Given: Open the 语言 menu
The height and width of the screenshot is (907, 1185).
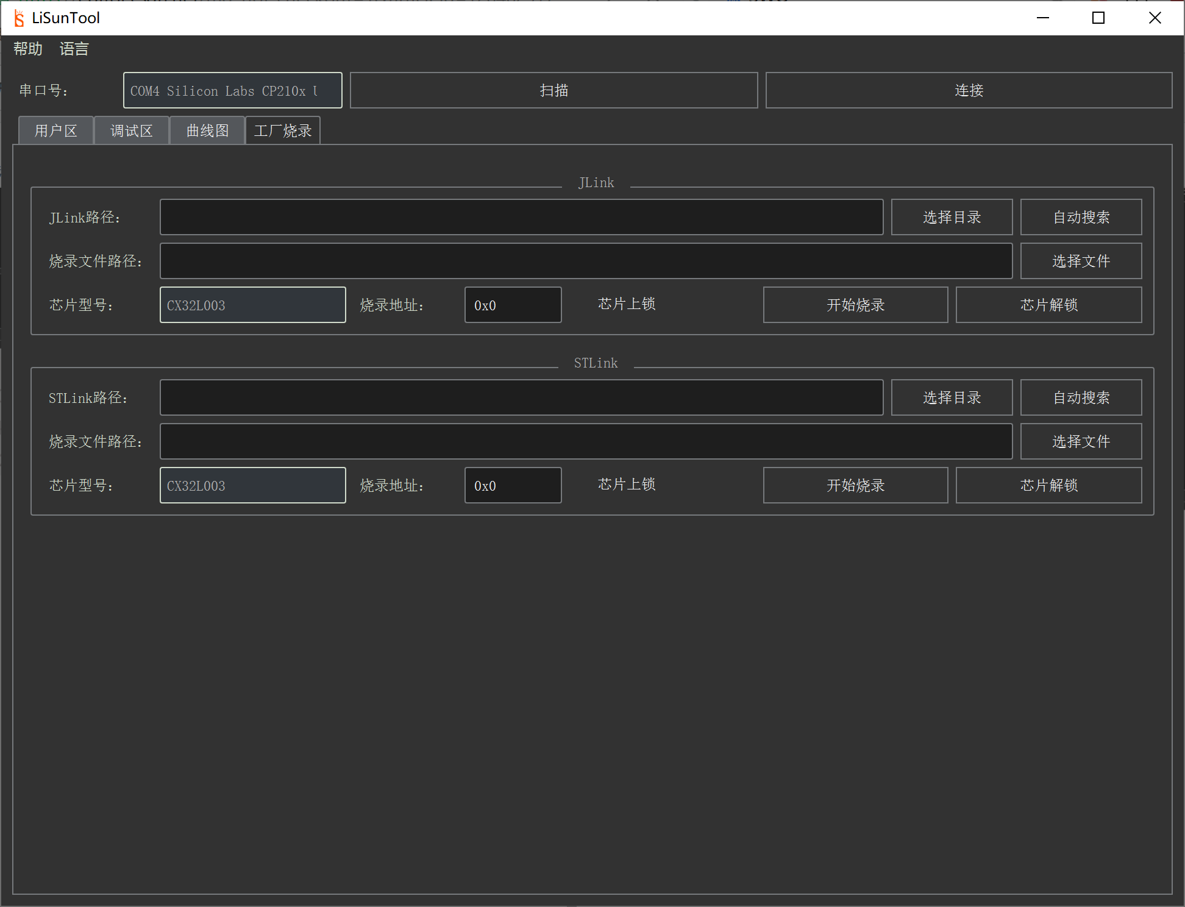Looking at the screenshot, I should [74, 49].
